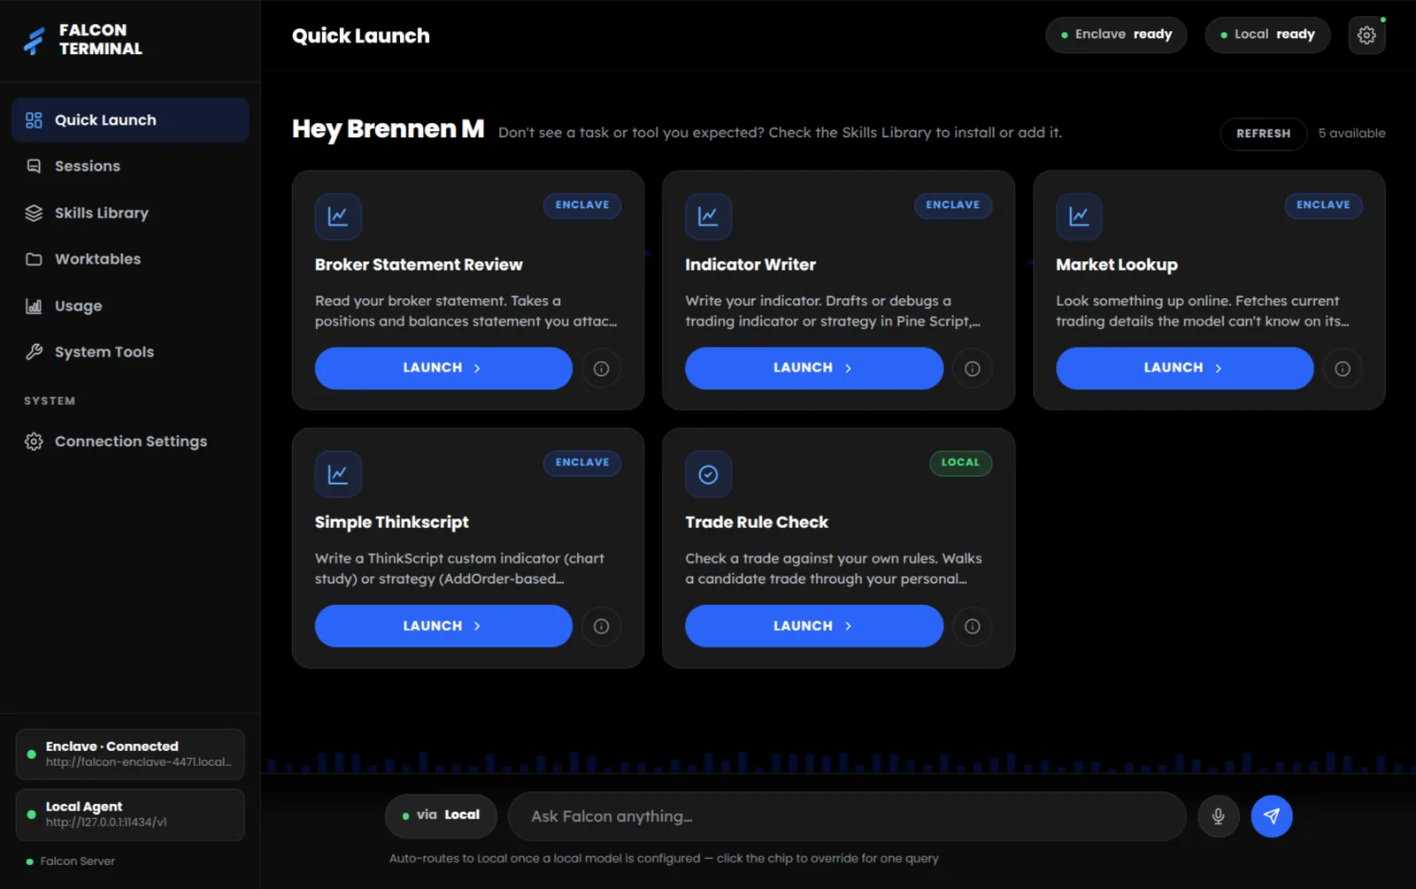This screenshot has width=1416, height=889.
Task: Open Quick Launch in the sidebar
Action: click(x=130, y=120)
